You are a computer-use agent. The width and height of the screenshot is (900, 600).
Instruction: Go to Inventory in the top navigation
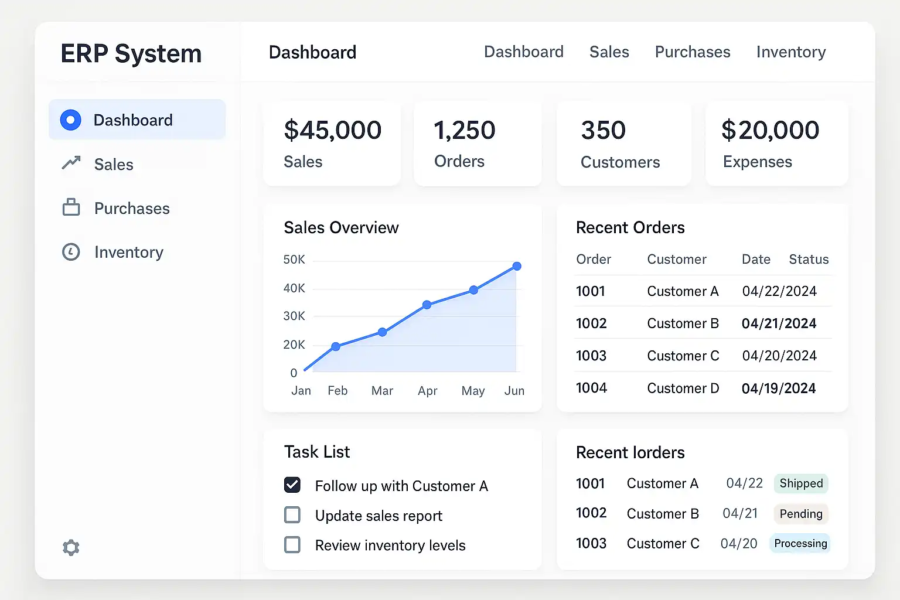tap(790, 52)
